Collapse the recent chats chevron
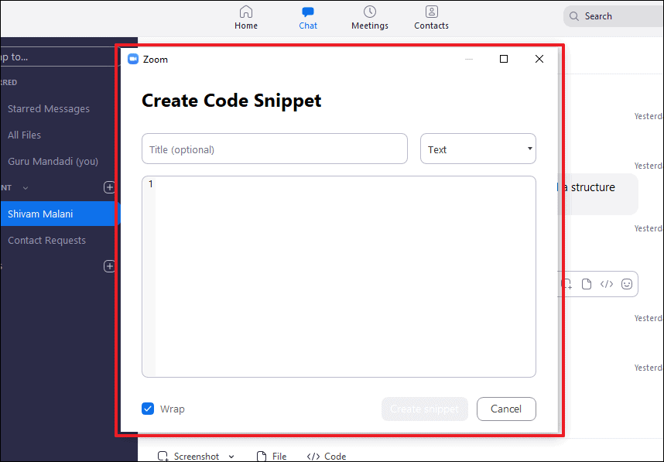The height and width of the screenshot is (462, 664). tap(26, 188)
